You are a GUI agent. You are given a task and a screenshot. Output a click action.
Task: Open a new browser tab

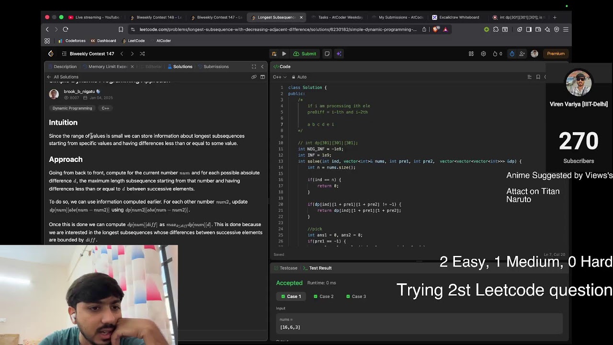tap(555, 17)
